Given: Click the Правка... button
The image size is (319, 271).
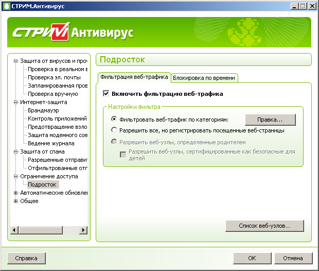Looking at the screenshot, I should [x=270, y=120].
